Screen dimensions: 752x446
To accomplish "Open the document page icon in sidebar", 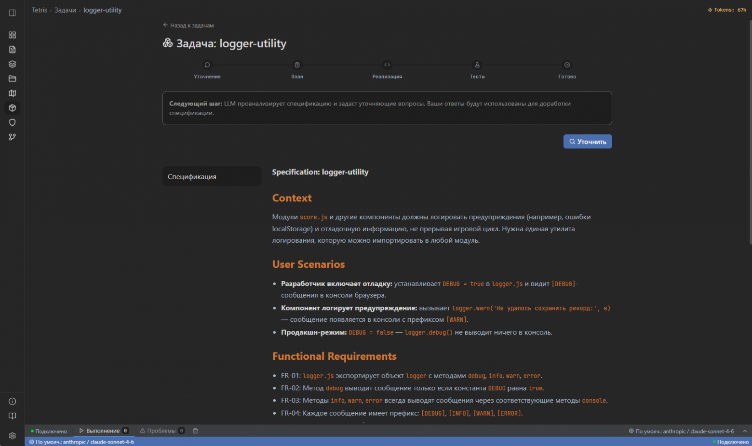I will tap(13, 50).
